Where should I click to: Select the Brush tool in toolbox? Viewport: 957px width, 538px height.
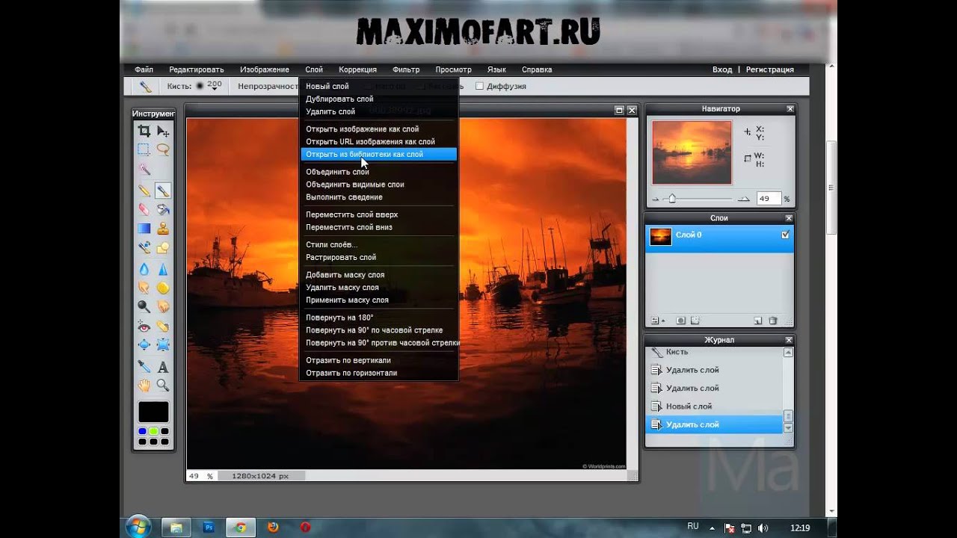163,191
